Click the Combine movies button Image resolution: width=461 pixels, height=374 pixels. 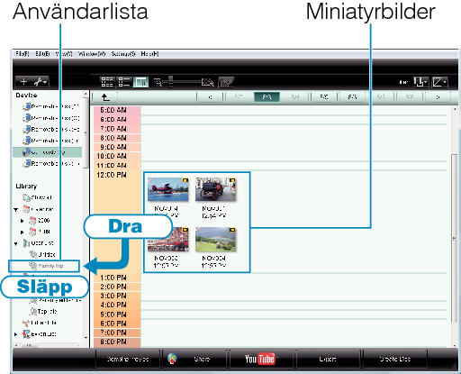click(x=128, y=359)
